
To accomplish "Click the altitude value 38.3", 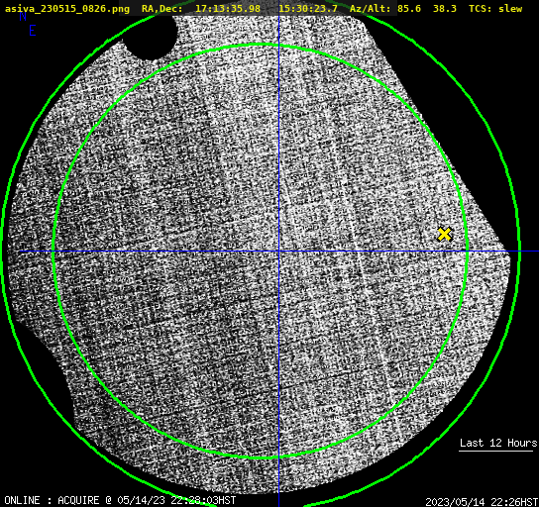I will [x=445, y=9].
